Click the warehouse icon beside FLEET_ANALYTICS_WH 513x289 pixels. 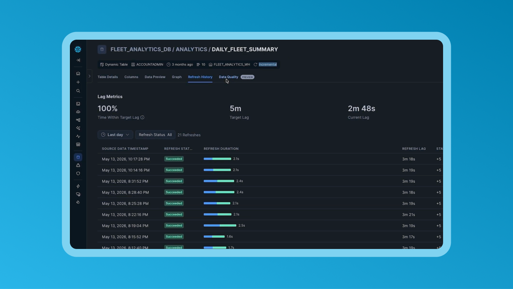(210, 65)
